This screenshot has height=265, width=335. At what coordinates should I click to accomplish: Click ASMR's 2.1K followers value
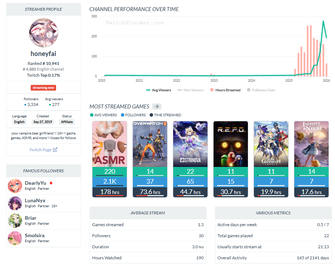(x=110, y=182)
